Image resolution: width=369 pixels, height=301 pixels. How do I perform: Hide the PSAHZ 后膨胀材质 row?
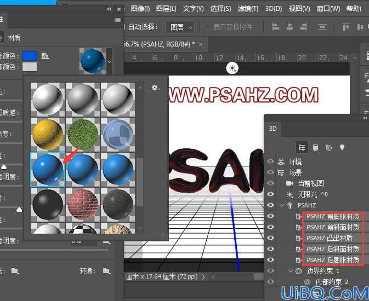(x=271, y=259)
